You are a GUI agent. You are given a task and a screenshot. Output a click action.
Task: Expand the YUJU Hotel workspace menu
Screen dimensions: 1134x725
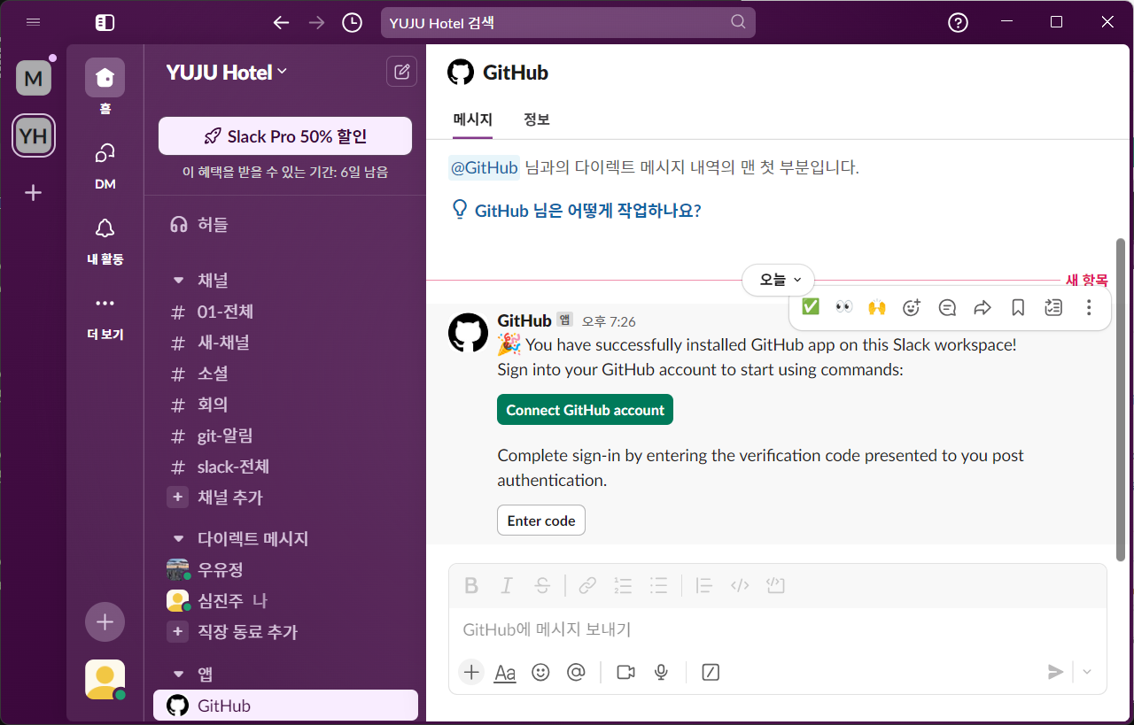(x=227, y=73)
